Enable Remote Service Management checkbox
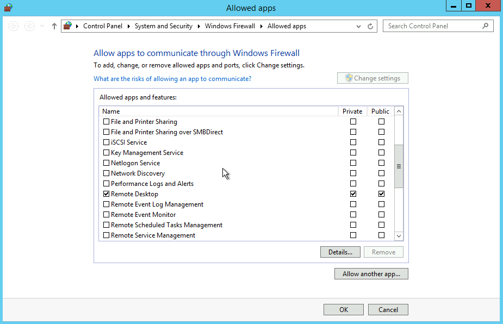The width and height of the screenshot is (503, 324). pos(106,235)
